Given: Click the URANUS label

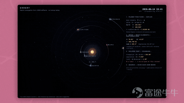Looking at the screenshot, I should [116, 19].
